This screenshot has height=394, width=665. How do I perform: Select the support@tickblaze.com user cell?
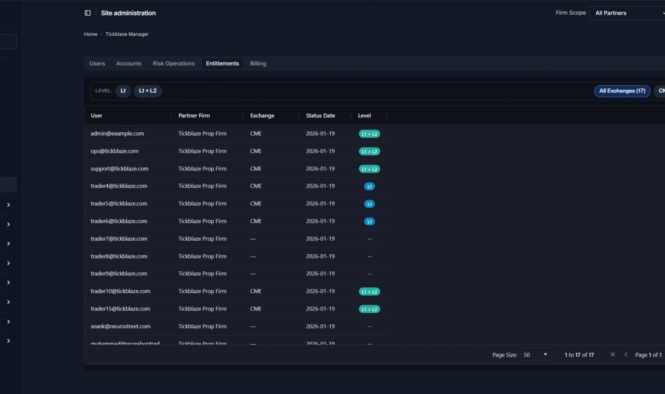[119, 169]
